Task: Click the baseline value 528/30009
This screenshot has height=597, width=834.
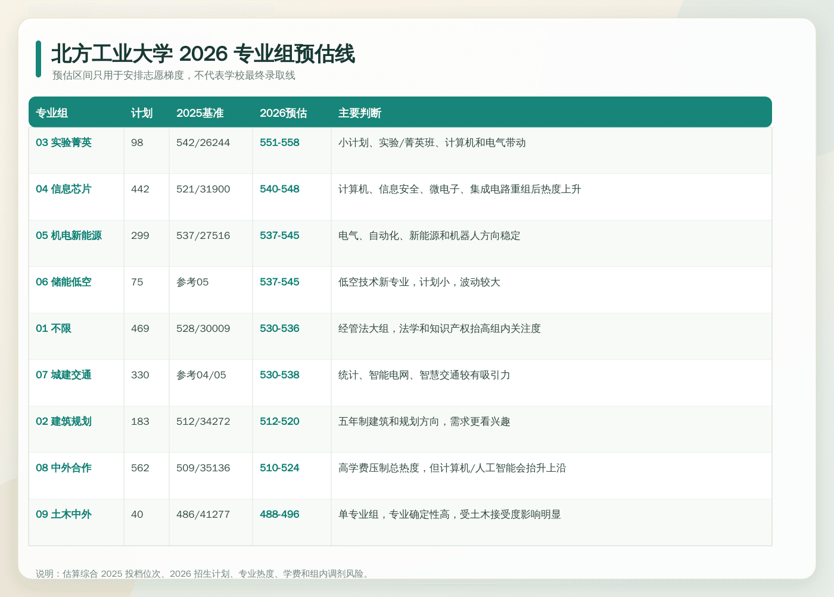Action: point(203,328)
